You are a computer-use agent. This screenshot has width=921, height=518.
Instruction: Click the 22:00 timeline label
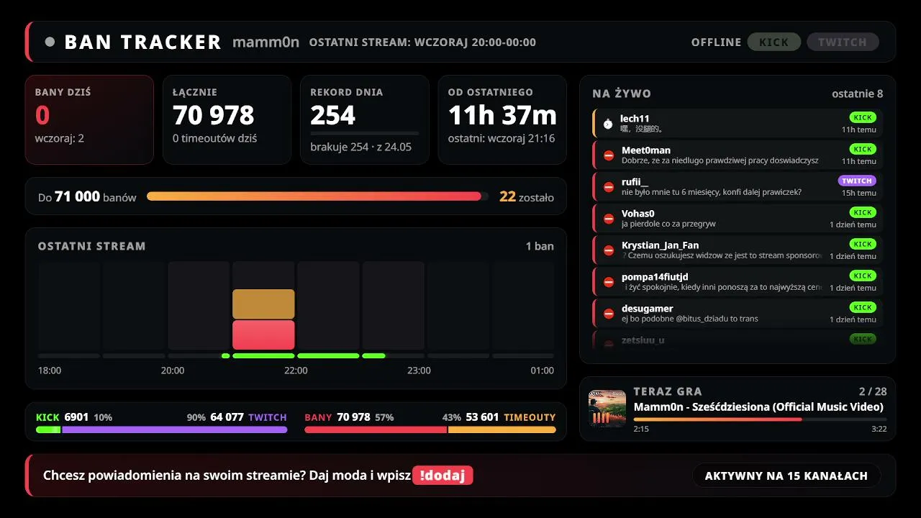[x=296, y=371]
